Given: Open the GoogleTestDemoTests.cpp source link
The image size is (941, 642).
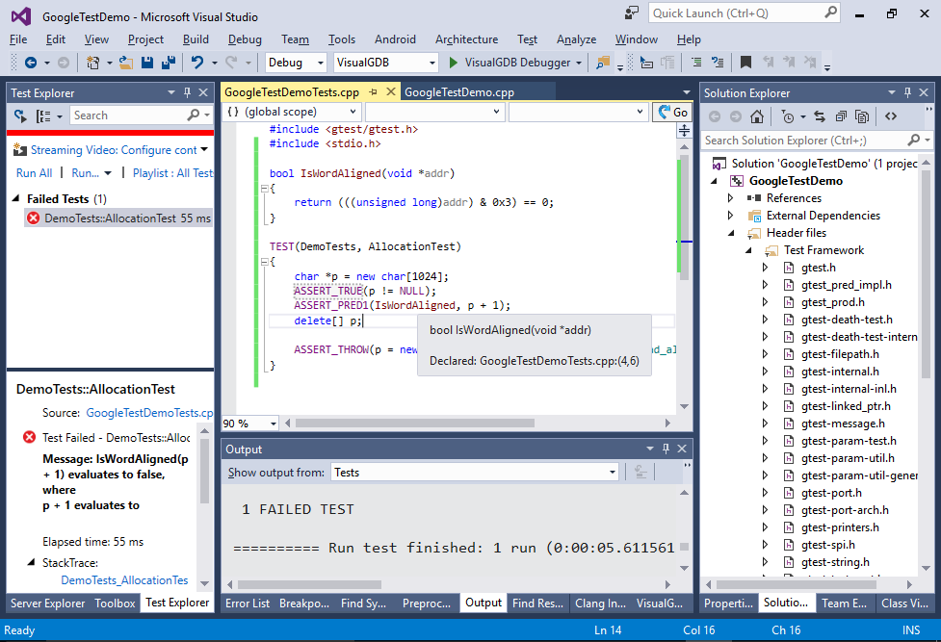Looking at the screenshot, I should 149,413.
